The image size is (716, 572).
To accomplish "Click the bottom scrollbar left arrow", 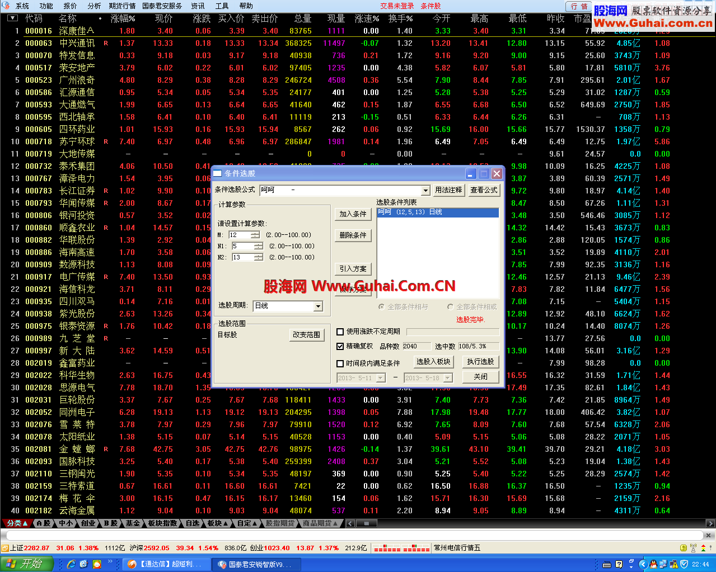I will click(x=350, y=523).
